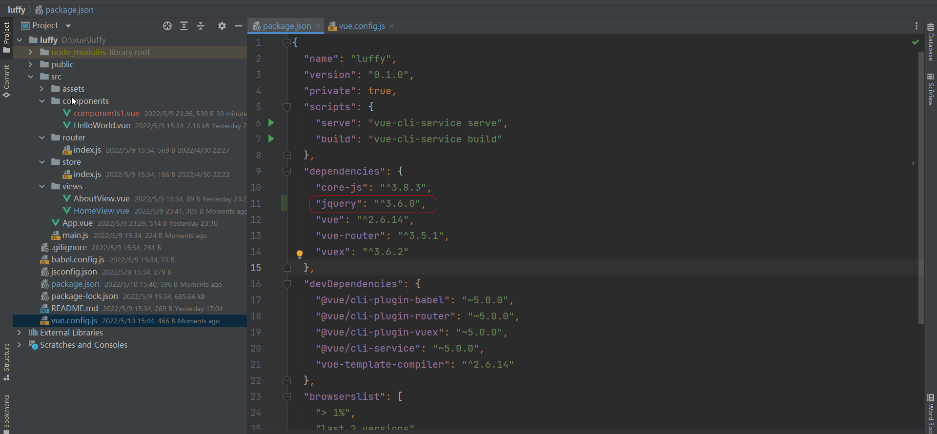
Task: Click the green inspection checkmark icon
Action: pyautogui.click(x=916, y=42)
